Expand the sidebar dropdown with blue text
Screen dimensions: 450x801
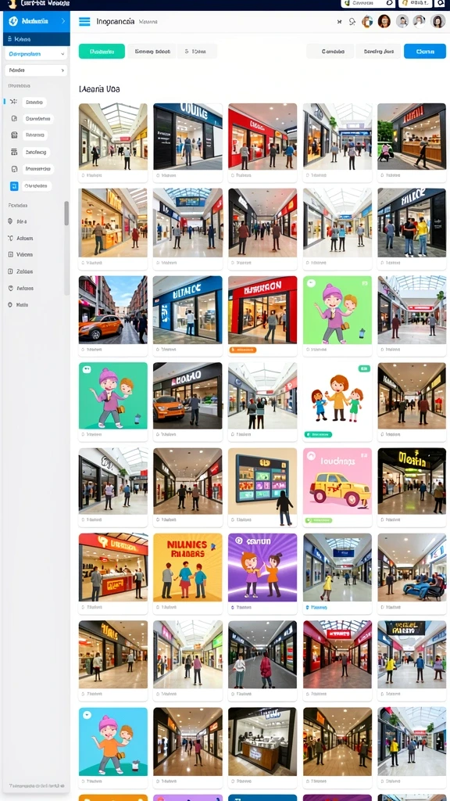[36, 54]
